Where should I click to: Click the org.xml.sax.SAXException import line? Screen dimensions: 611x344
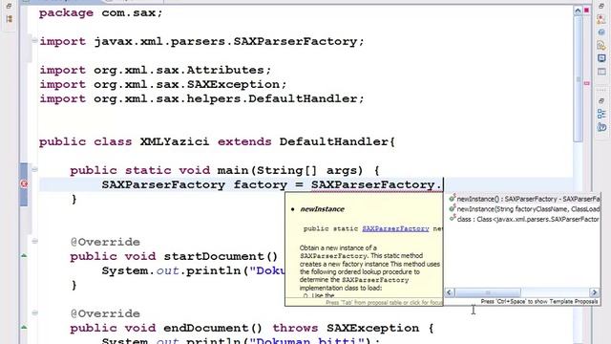point(163,85)
